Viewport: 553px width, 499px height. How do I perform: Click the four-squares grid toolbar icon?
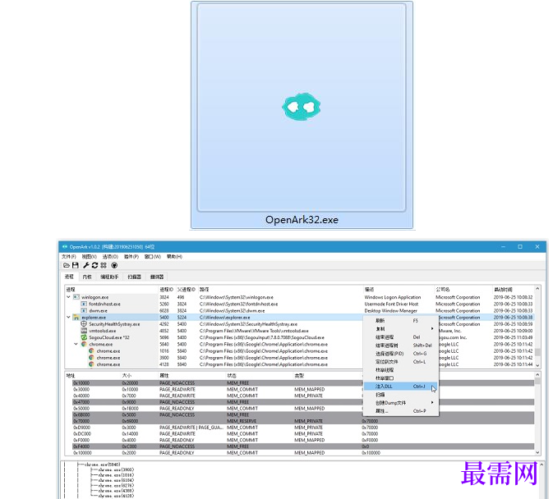click(104, 265)
